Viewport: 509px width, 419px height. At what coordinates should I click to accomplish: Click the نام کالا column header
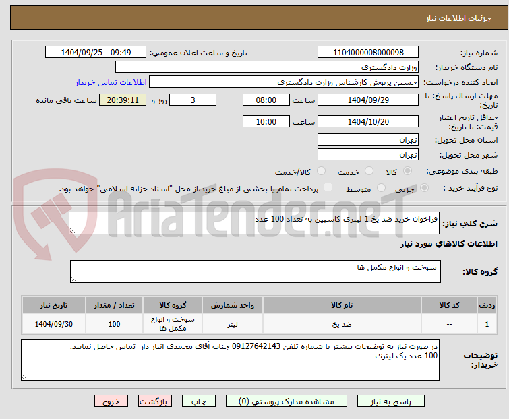[x=342, y=305]
